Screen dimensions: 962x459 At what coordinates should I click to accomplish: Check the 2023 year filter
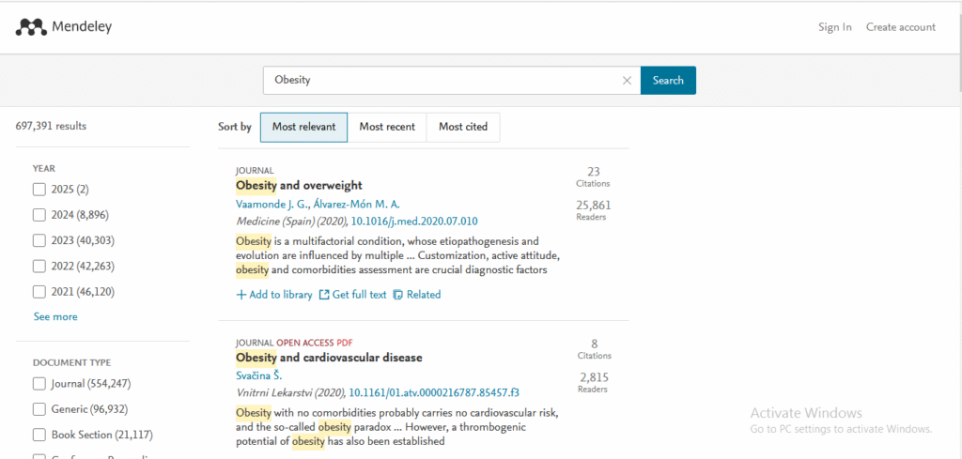click(39, 241)
